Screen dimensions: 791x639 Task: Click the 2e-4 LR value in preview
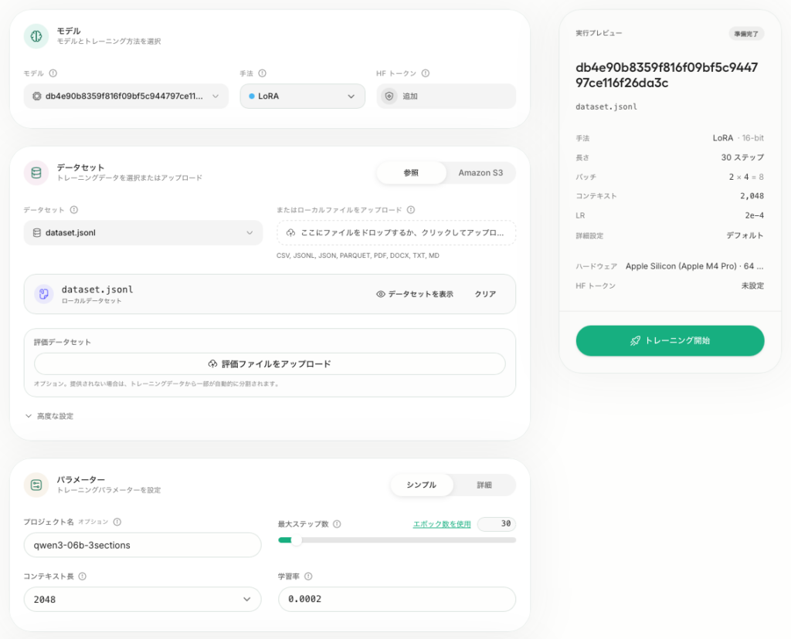click(755, 215)
